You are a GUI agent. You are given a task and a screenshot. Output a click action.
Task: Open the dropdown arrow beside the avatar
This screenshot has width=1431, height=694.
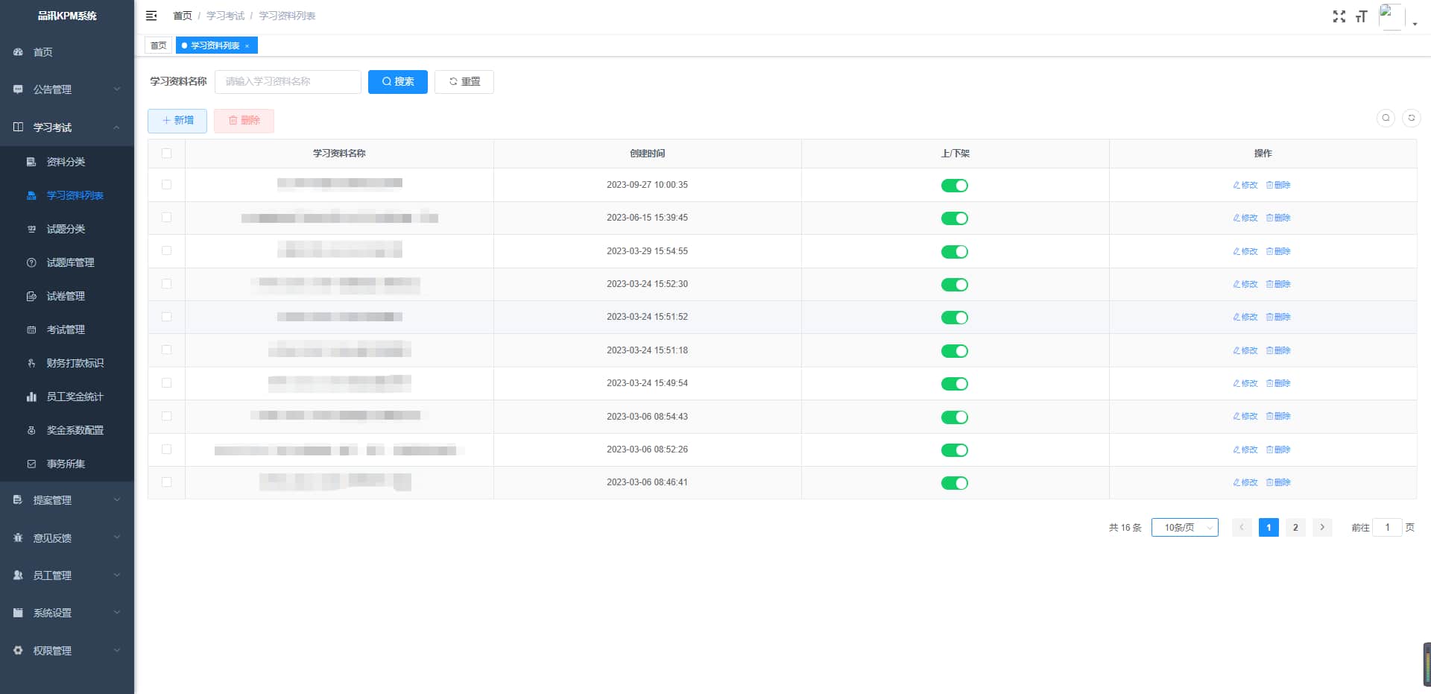[x=1415, y=24]
